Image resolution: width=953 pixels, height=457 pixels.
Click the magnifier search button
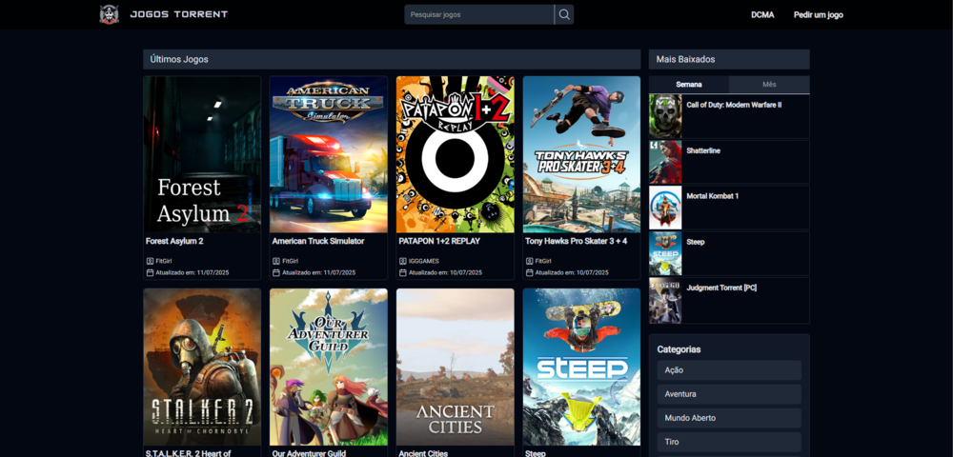[x=564, y=14]
